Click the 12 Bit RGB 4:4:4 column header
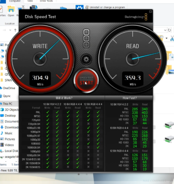The height and width of the screenshot is (184, 174). [x=93, y=104]
